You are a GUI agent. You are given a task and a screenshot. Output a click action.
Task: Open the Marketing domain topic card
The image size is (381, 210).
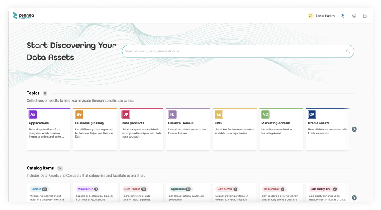pyautogui.click(x=281, y=129)
